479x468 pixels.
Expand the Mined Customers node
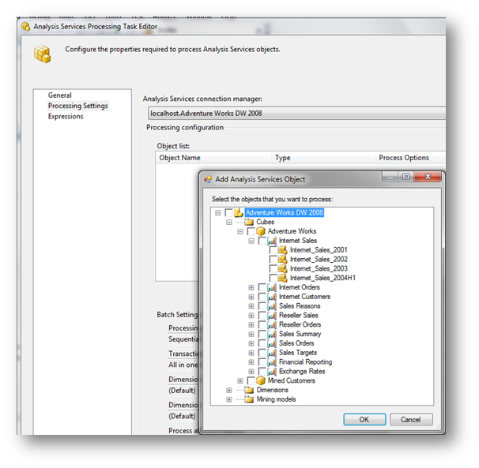pyautogui.click(x=240, y=381)
